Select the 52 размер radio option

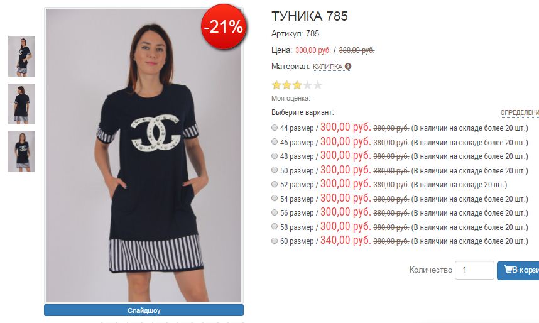[x=275, y=184]
